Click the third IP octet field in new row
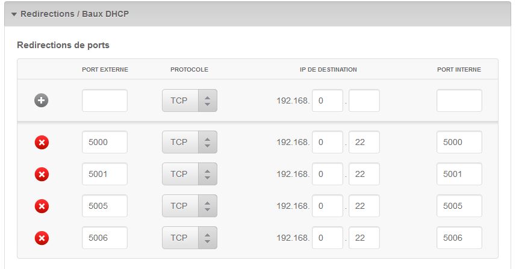The image size is (516, 269). point(327,100)
